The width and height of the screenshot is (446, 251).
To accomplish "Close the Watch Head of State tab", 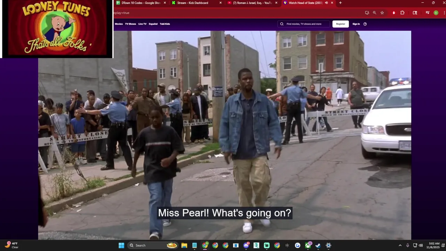I will coord(332,3).
